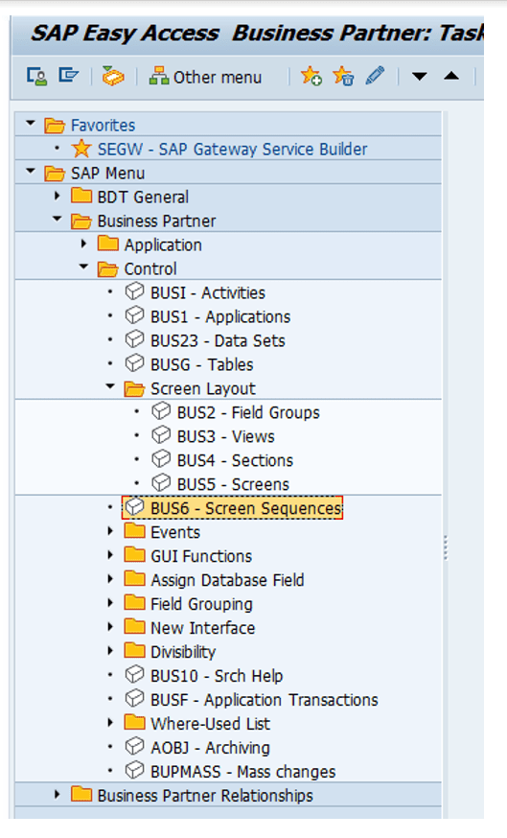
Task: Select BUSG - Tables transaction
Action: click(202, 365)
